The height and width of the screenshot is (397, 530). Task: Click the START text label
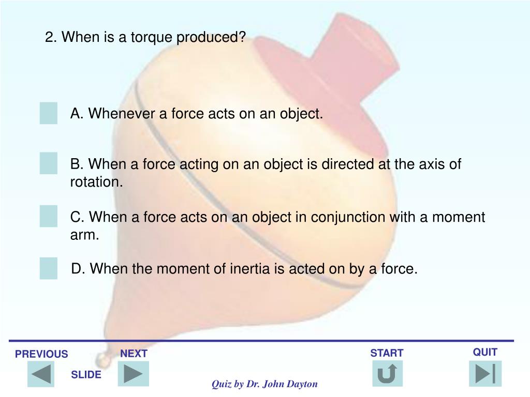click(387, 353)
